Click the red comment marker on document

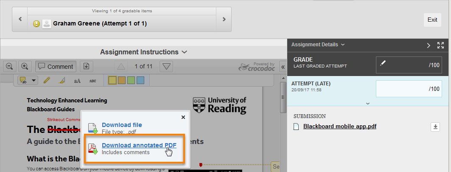(201, 165)
